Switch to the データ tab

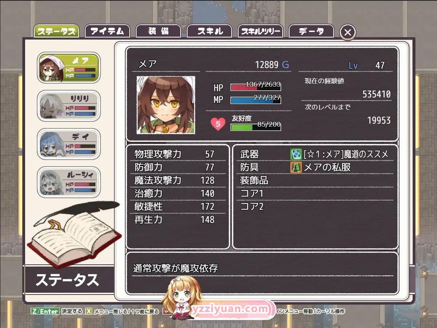pyautogui.click(x=311, y=31)
